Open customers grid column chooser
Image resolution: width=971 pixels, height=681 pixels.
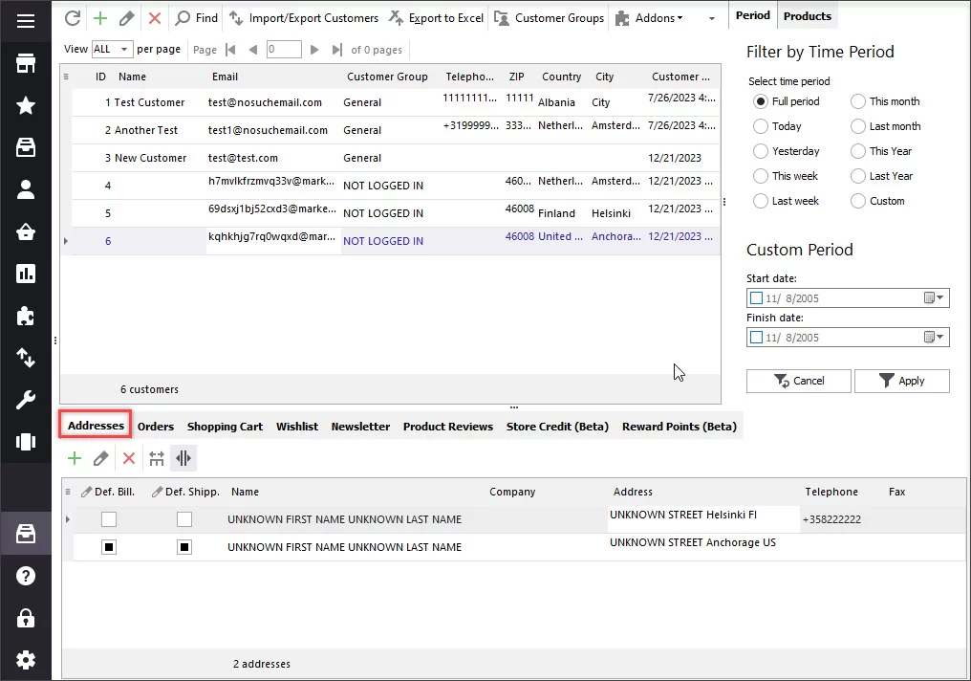pos(66,77)
